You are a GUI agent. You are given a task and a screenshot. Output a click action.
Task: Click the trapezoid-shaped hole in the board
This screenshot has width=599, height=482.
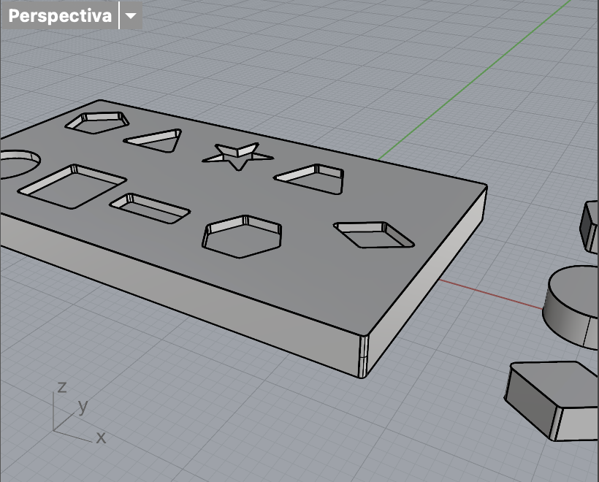pos(310,179)
